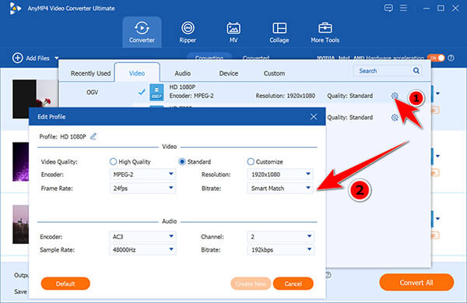Expand the Resolution 1920x1080 dropdown
This screenshot has height=303, width=467.
[280, 174]
